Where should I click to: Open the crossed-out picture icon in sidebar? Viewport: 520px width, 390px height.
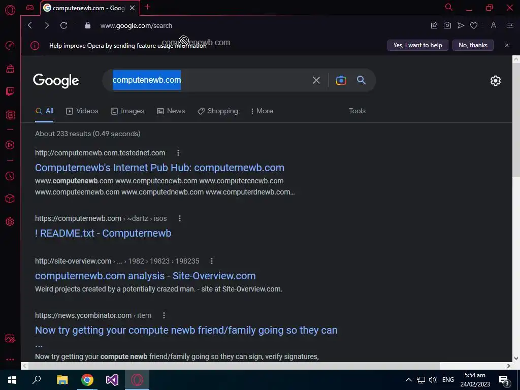point(10,338)
